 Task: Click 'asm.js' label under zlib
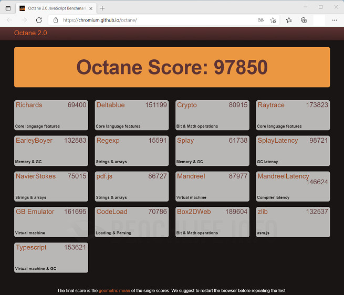(x=263, y=233)
